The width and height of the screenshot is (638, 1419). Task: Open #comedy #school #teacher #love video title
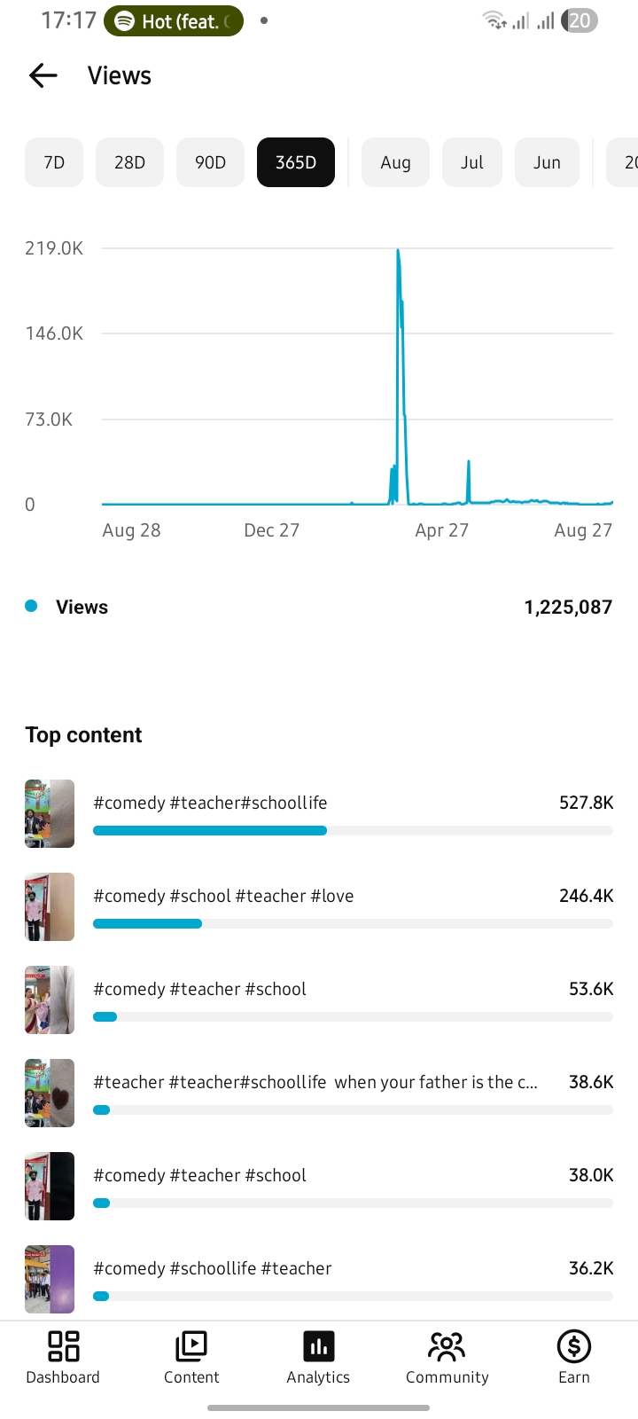coord(223,896)
